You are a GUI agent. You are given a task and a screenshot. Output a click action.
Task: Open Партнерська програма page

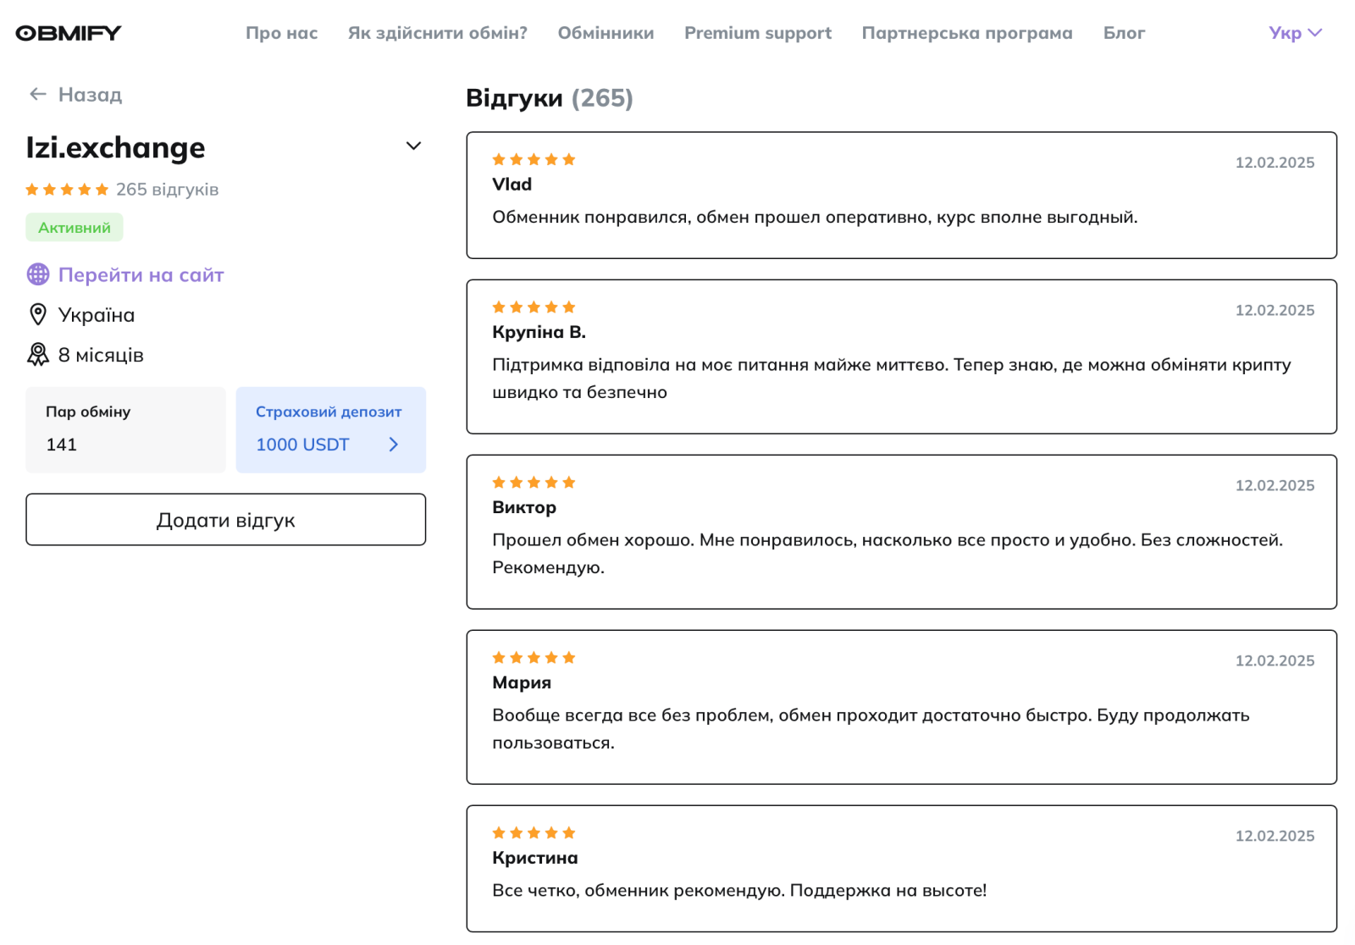pyautogui.click(x=967, y=33)
